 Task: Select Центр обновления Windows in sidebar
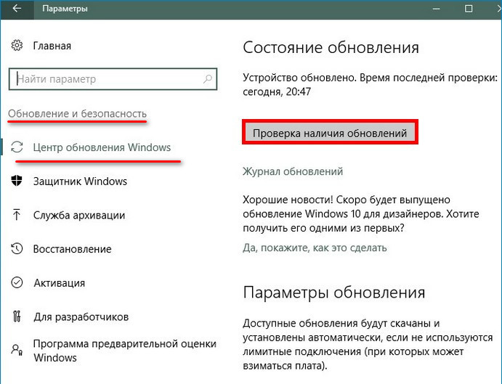pos(102,147)
